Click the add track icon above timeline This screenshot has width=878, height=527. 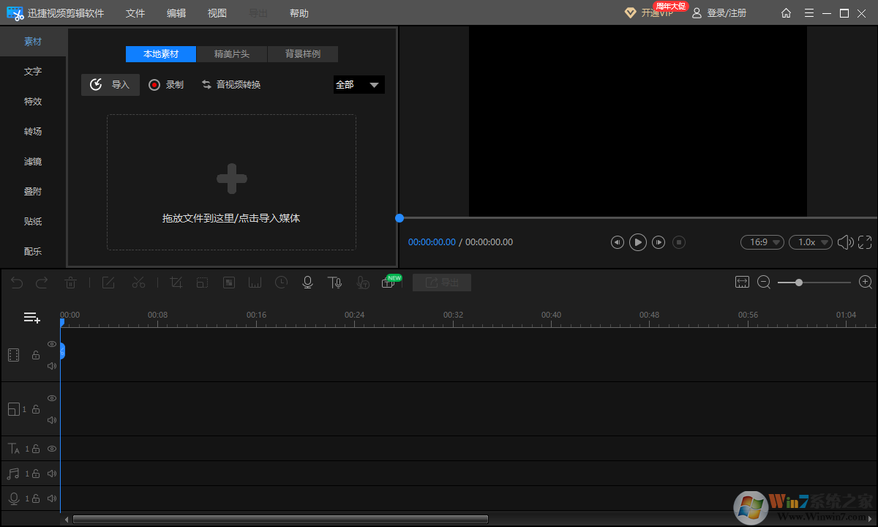[31, 318]
